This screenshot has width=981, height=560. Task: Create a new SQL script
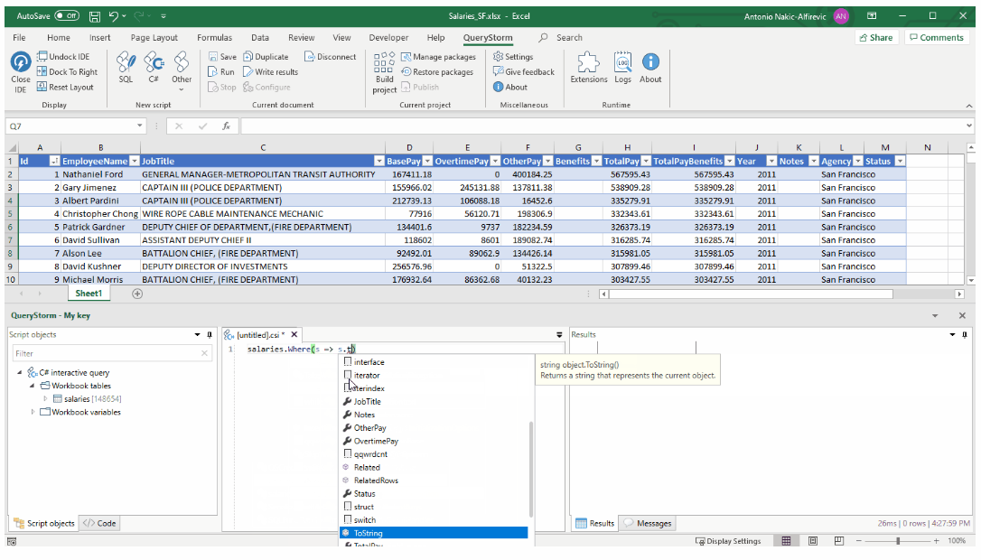pos(126,68)
